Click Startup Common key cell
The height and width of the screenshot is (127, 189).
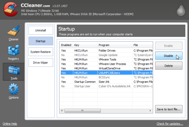(x=85, y=82)
